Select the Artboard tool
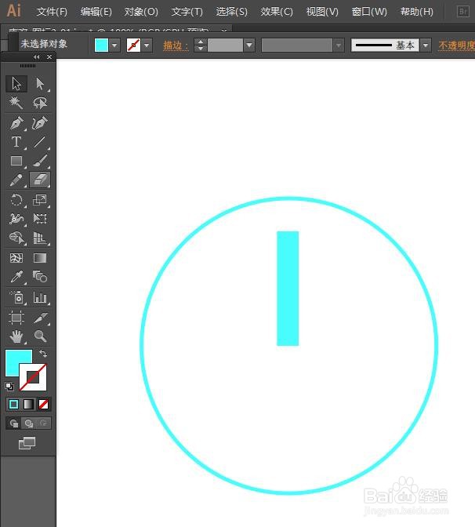The image size is (475, 527). (16, 318)
